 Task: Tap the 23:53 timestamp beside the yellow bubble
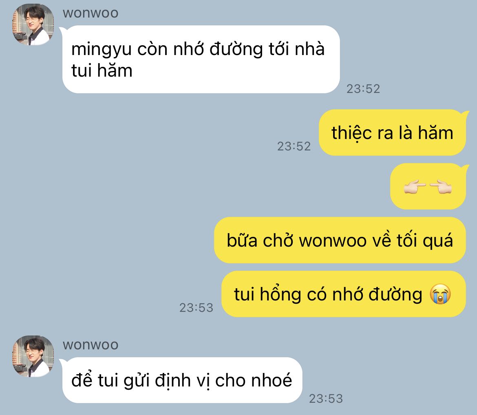coord(196,308)
